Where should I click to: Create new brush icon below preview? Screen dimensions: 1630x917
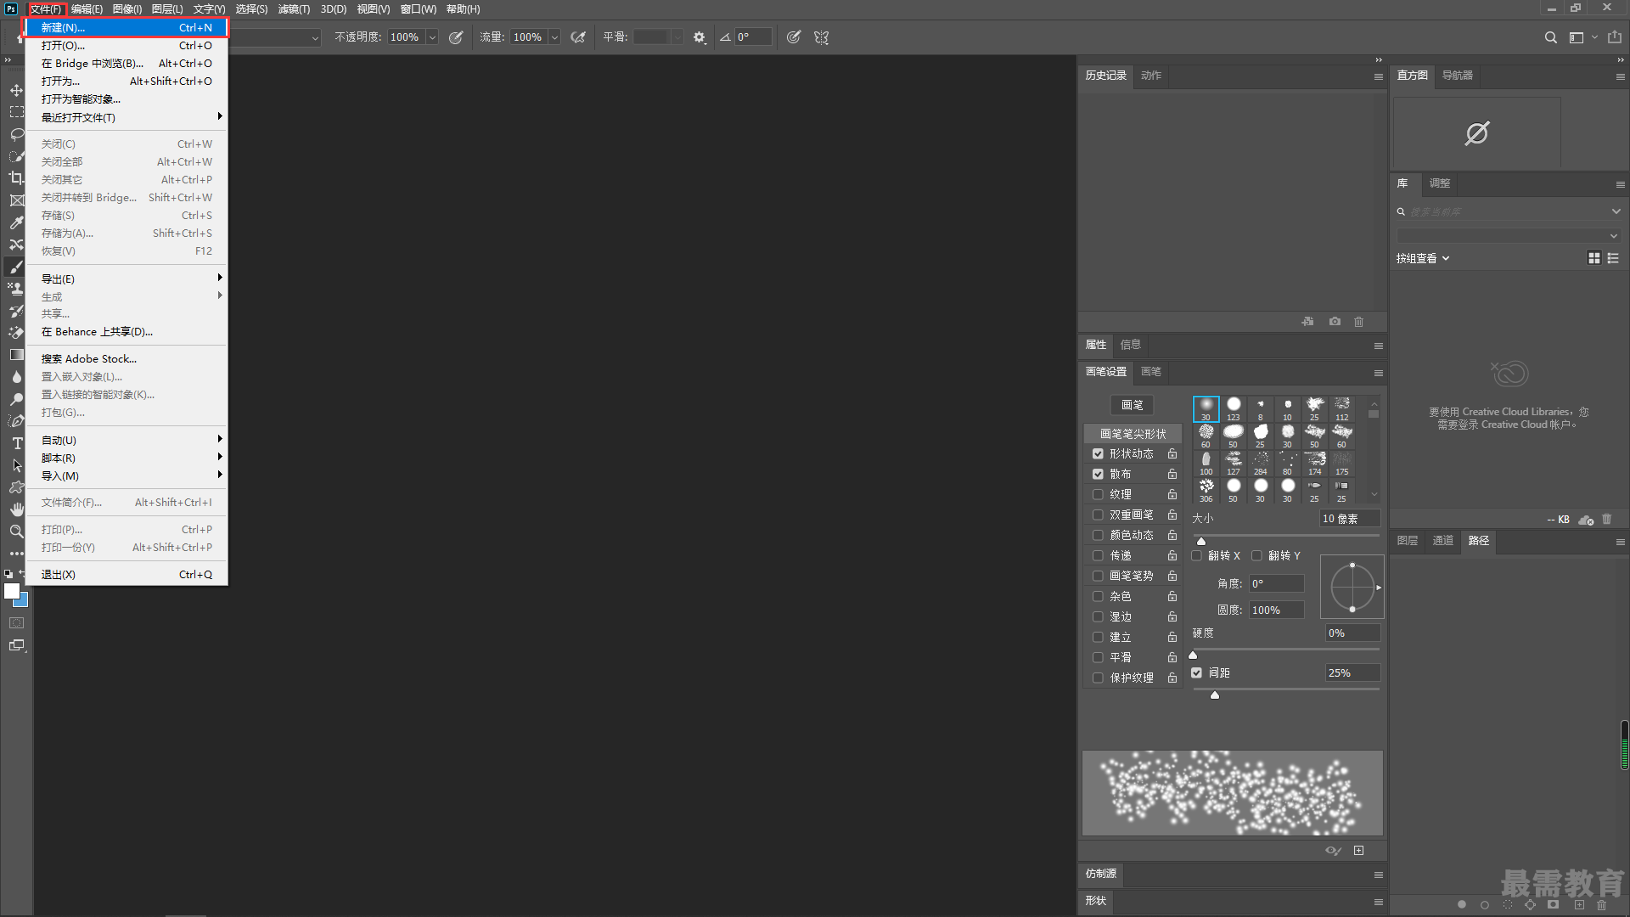point(1359,851)
